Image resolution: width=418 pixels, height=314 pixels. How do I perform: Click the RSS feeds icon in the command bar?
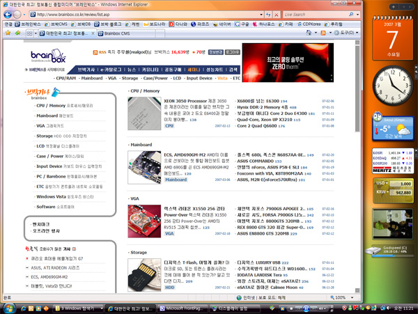pyautogui.click(x=323, y=33)
